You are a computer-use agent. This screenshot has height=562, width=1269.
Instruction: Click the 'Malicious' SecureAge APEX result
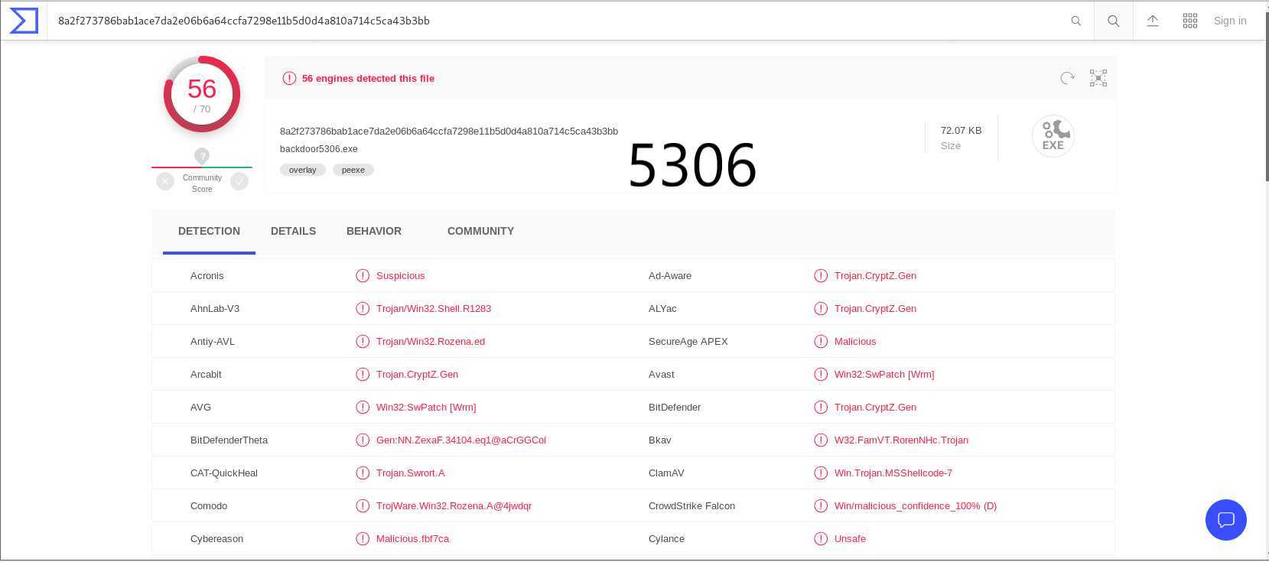(x=855, y=342)
